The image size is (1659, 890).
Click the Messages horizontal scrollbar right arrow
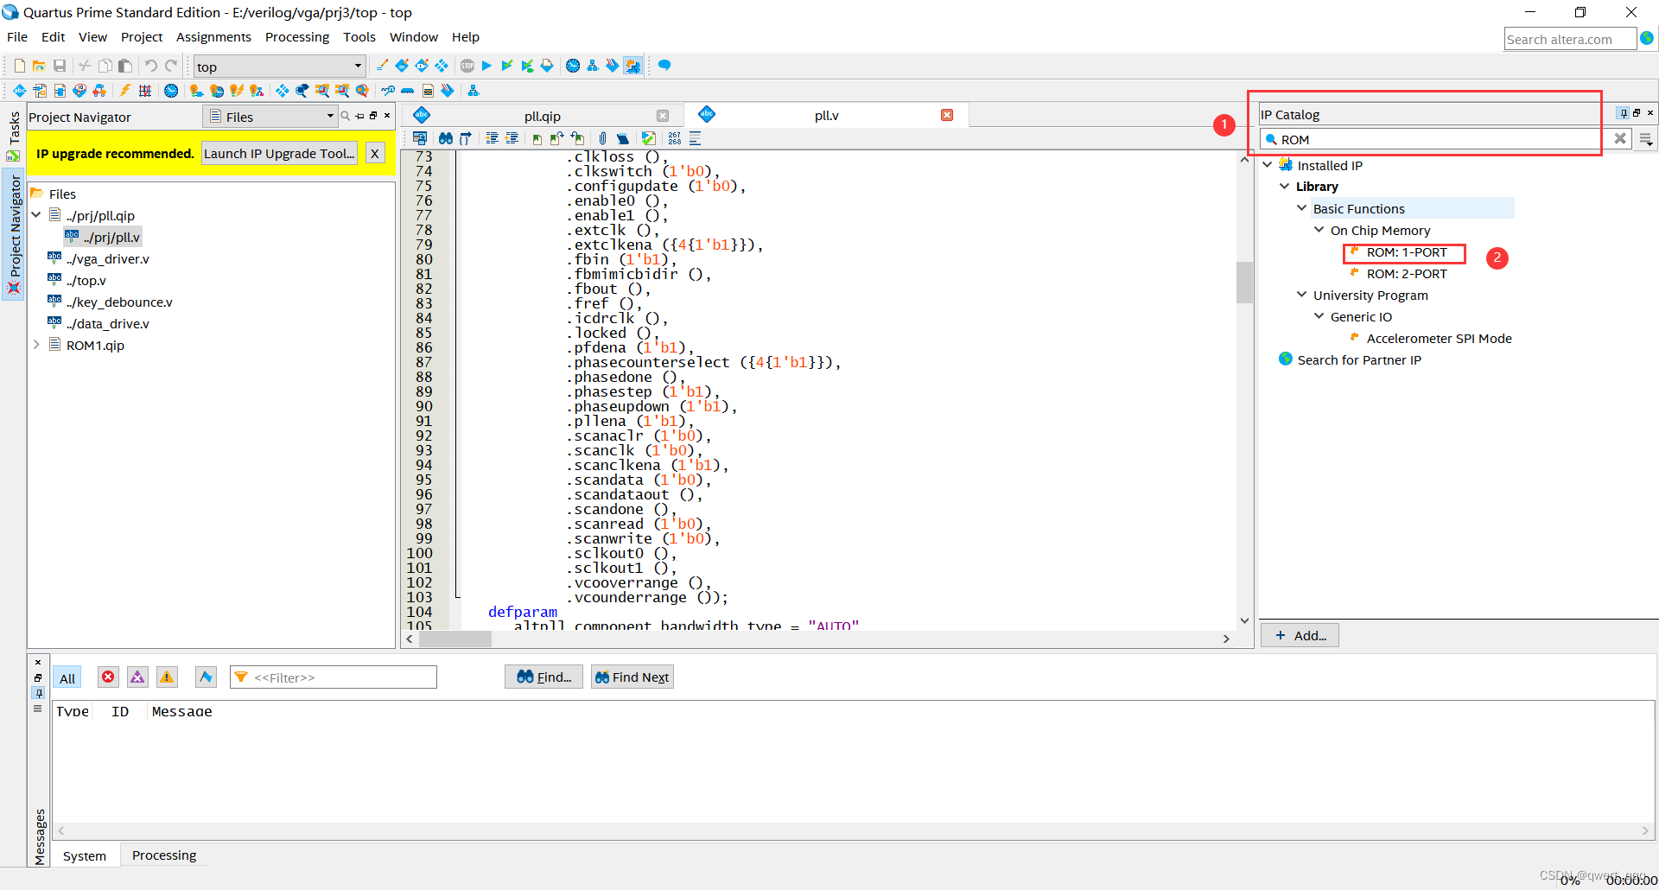coord(1645,831)
